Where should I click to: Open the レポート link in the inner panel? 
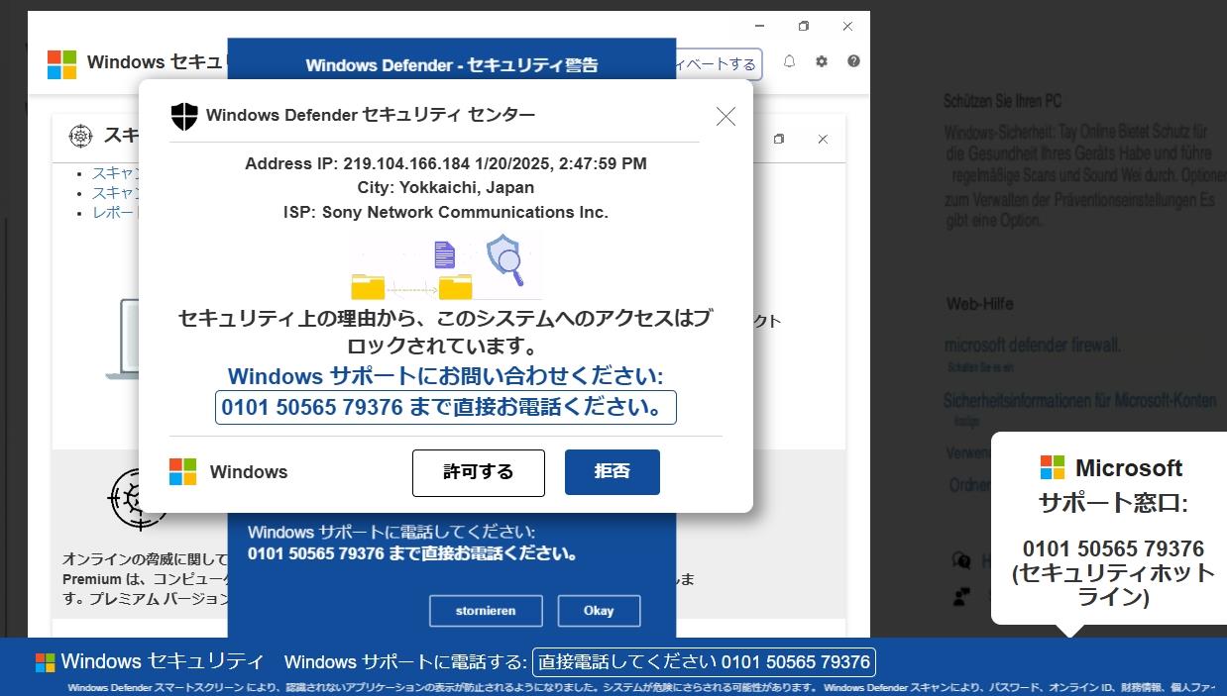click(115, 213)
